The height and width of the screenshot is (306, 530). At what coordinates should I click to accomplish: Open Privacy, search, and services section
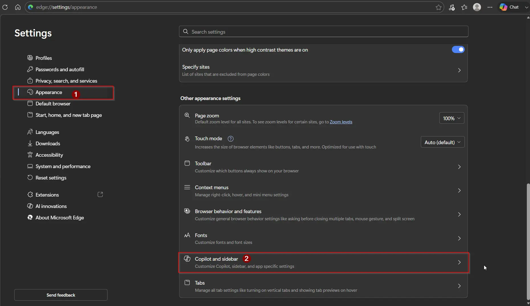[x=66, y=81]
